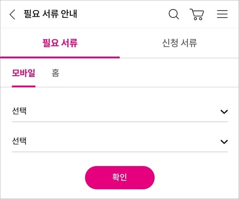Switch to the 신청 서류 tab

click(179, 43)
